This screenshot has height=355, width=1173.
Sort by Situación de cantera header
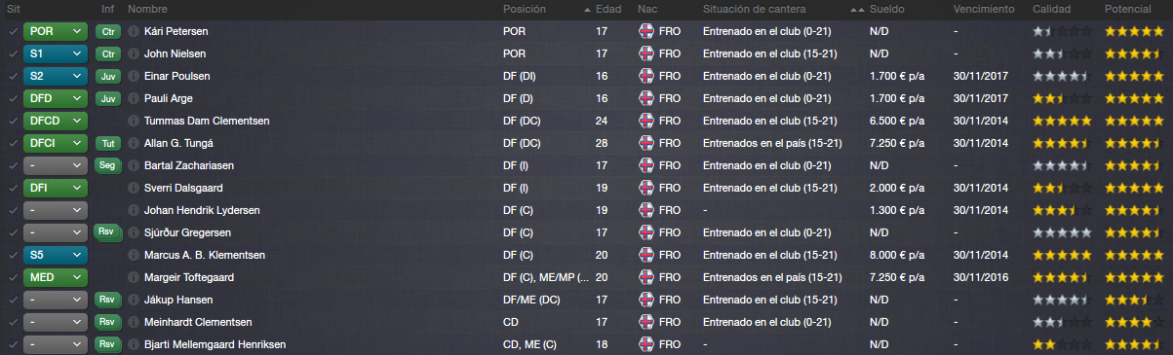click(x=767, y=9)
